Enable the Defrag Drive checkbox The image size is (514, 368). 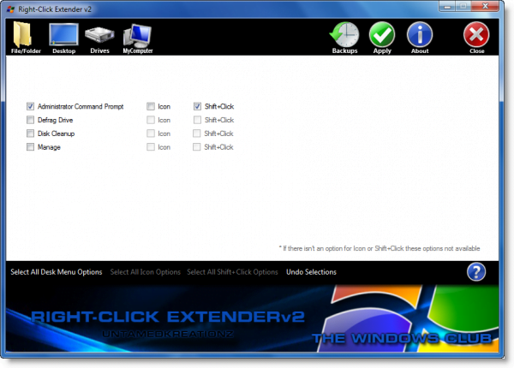click(30, 120)
